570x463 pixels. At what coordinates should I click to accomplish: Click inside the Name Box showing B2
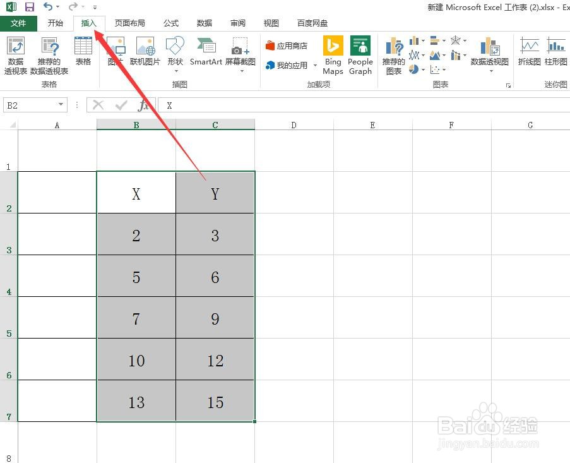[30, 105]
